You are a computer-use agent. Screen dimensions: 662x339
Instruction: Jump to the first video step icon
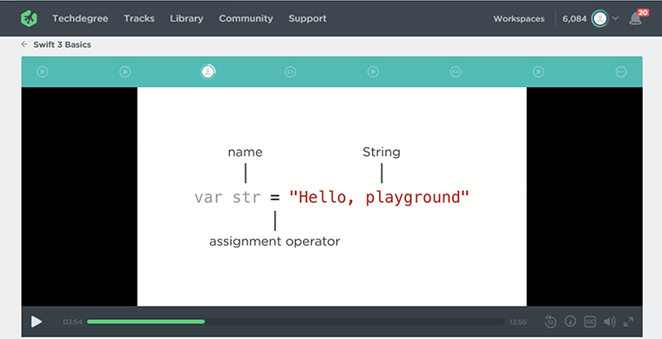click(42, 71)
